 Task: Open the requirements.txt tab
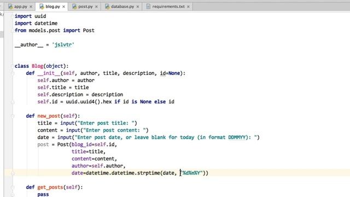(x=168, y=7)
